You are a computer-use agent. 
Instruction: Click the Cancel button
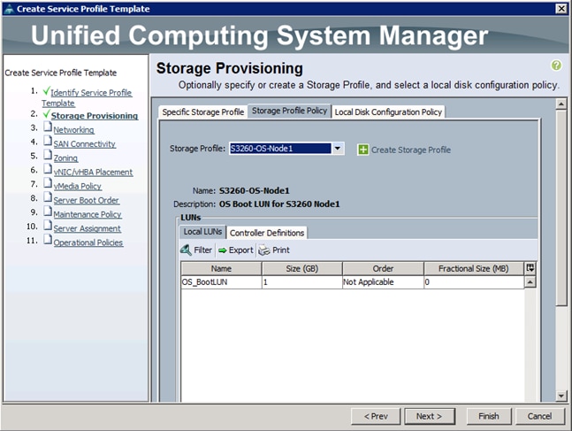pos(539,416)
